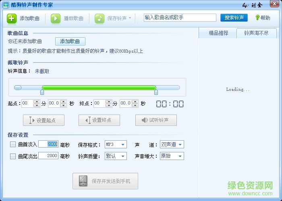Screen dimensions: 282x201
Task: Decrease the end seconds with its down arrow
Action: [x=135, y=105]
